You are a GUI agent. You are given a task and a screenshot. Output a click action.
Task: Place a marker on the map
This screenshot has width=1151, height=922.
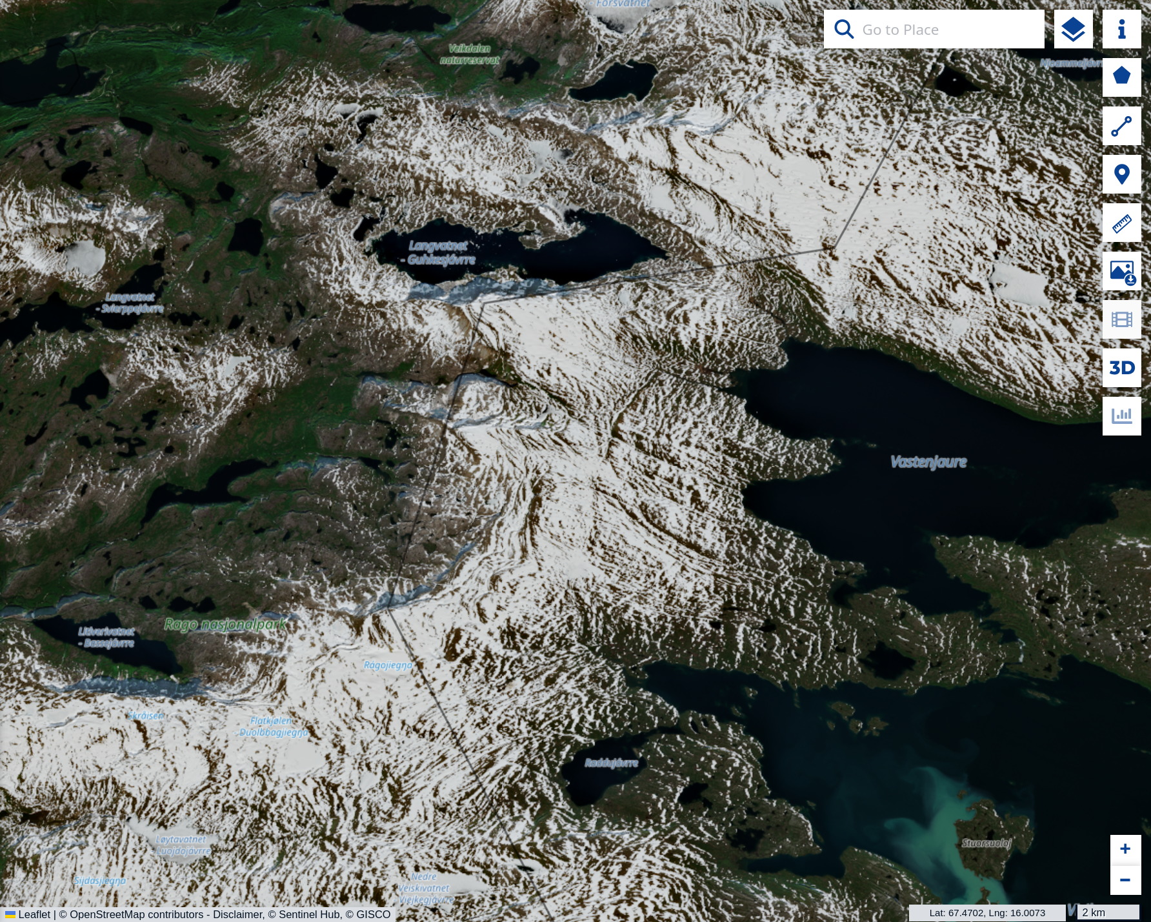tap(1121, 174)
